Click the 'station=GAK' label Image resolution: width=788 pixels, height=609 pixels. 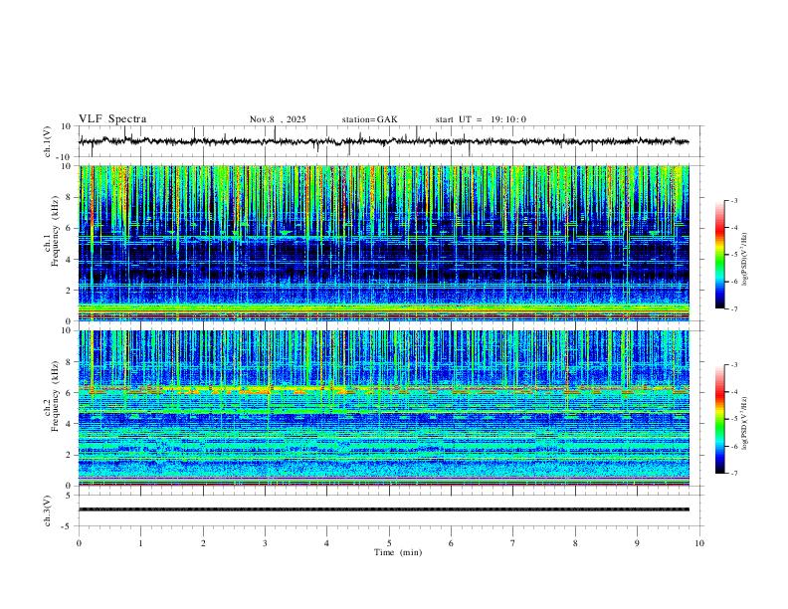tap(369, 119)
